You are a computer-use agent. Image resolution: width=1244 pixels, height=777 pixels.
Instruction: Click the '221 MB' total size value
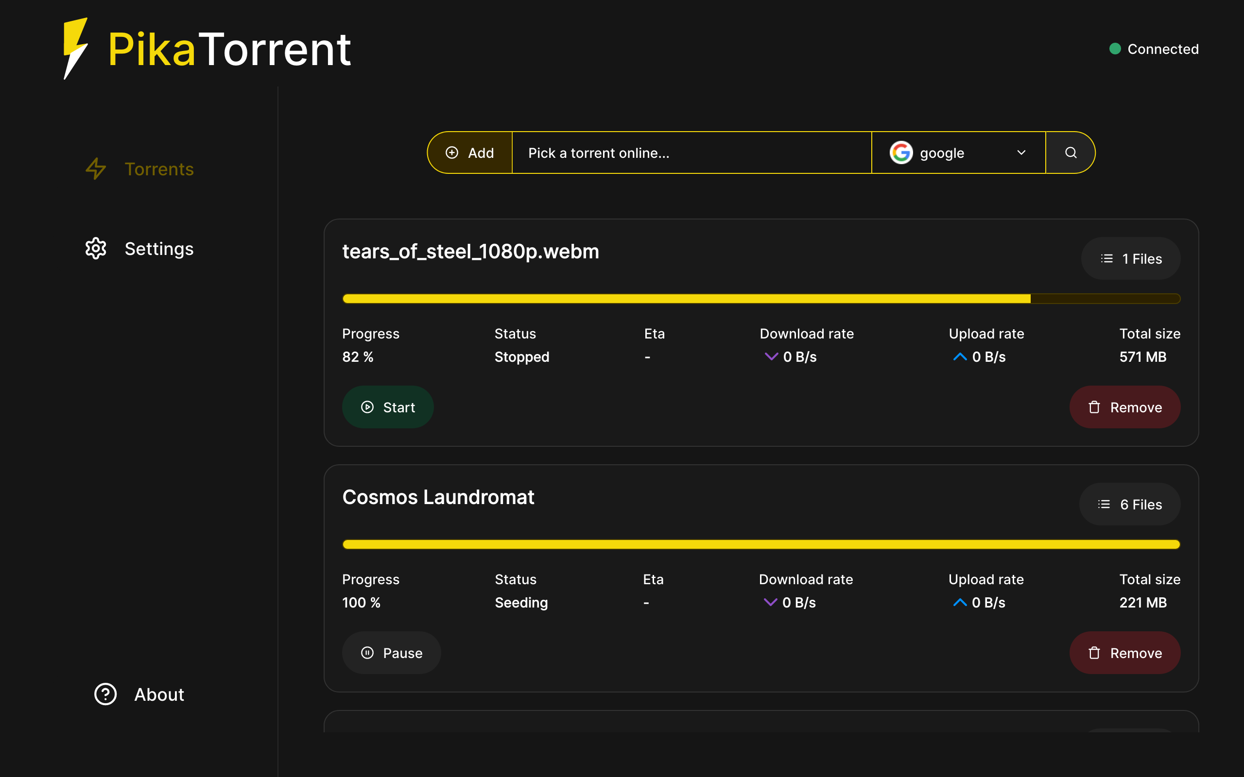point(1143,602)
